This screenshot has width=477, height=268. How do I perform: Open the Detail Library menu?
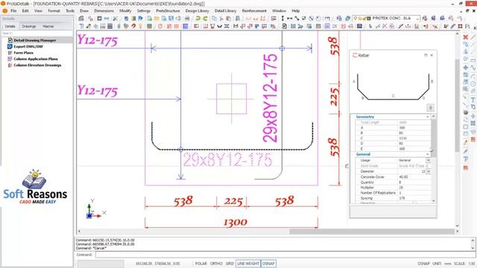click(225, 10)
